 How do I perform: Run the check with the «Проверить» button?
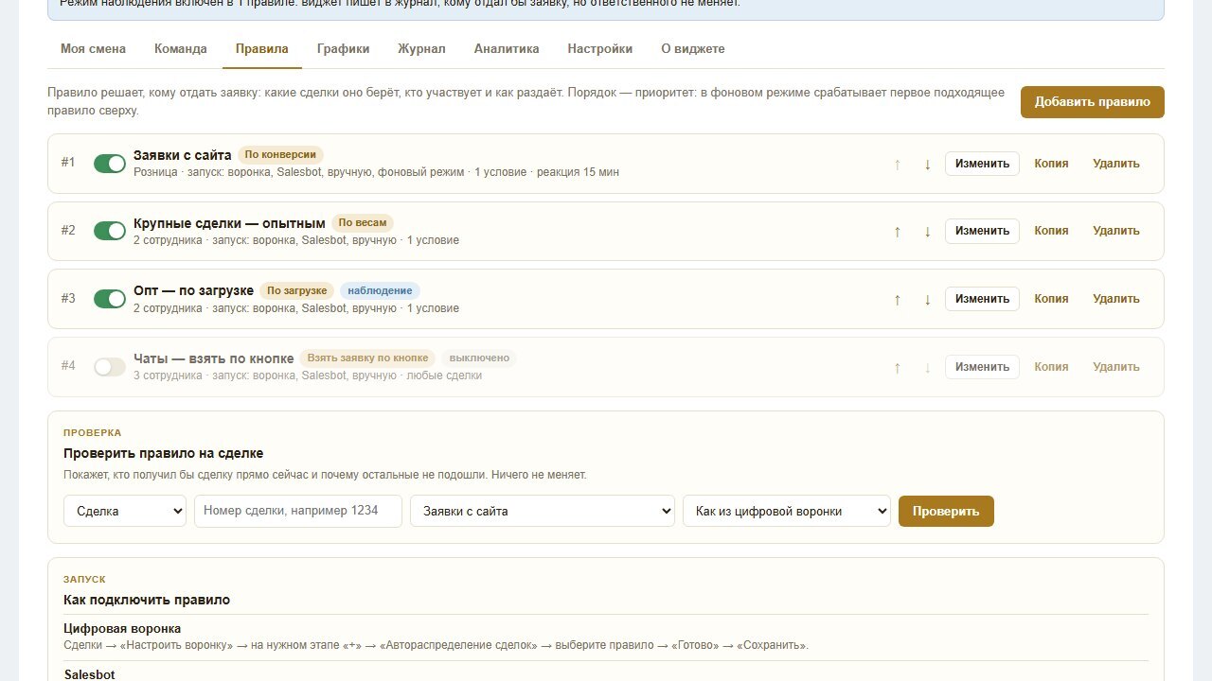946,511
